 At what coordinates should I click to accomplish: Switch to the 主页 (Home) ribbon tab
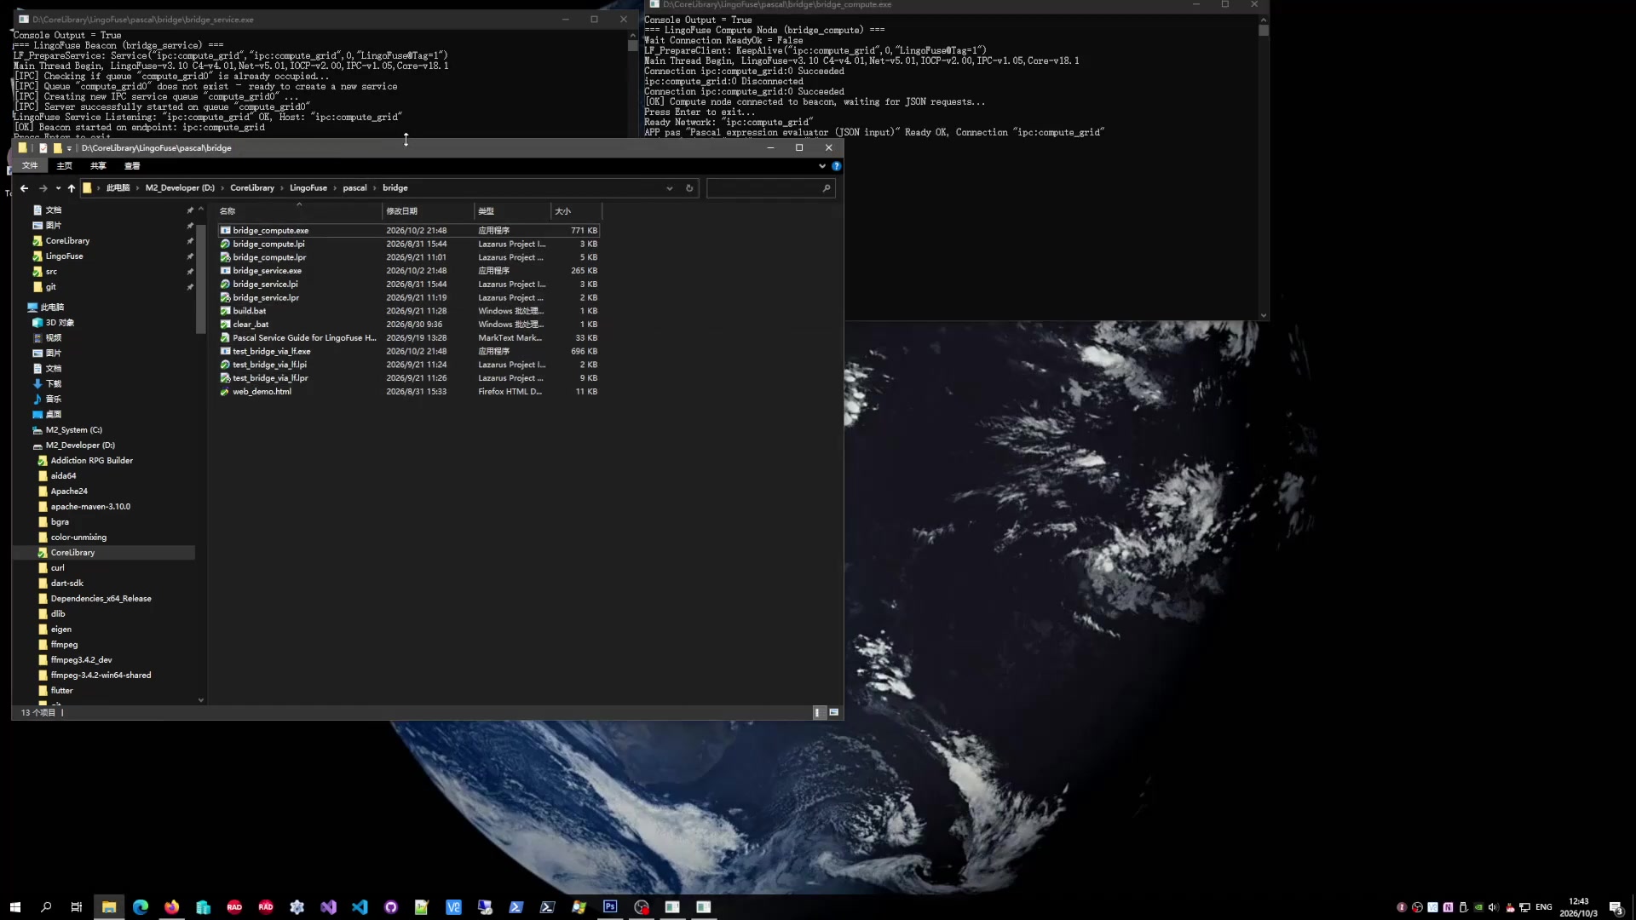(x=64, y=166)
